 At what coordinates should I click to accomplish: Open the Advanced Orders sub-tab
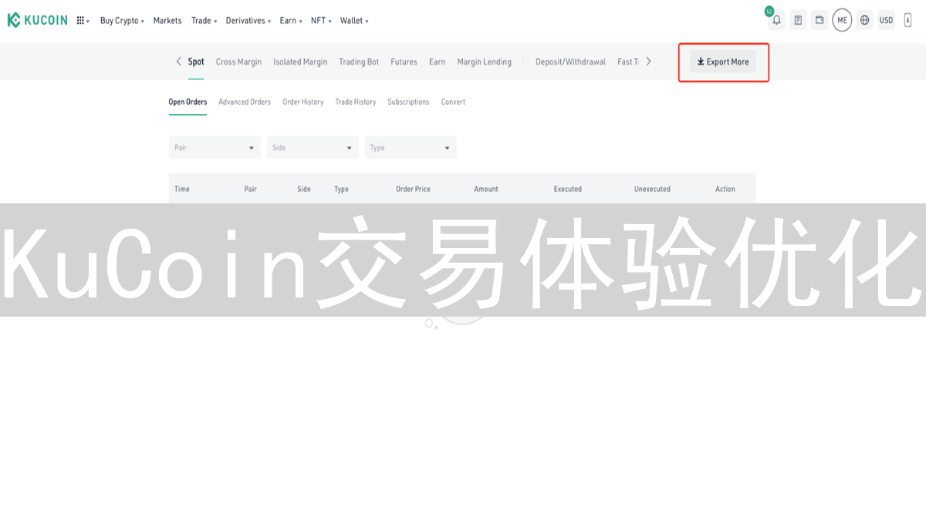(x=245, y=102)
